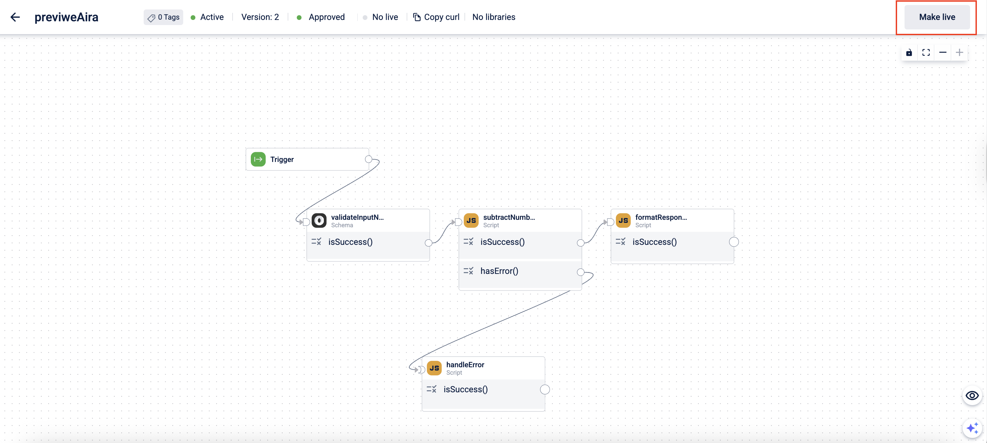This screenshot has height=443, width=987.
Task: Click the back arrow icon
Action: (x=15, y=17)
